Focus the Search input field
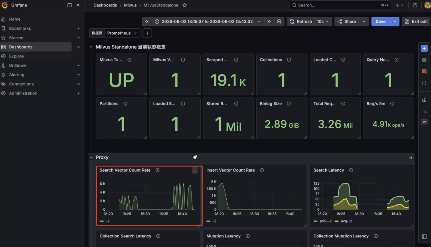The width and height of the screenshot is (431, 247). [x=340, y=5]
